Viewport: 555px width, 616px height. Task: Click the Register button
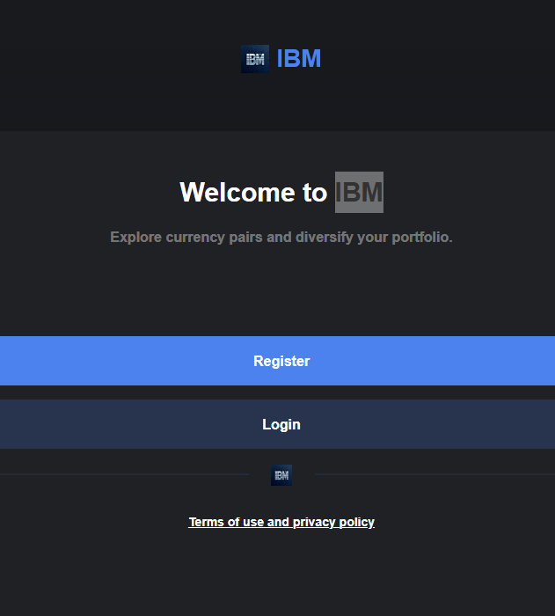point(277,361)
